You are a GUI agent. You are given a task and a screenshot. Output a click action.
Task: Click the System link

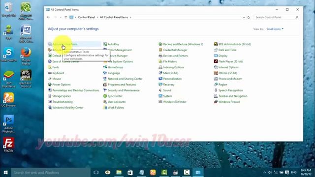(x=167, y=96)
